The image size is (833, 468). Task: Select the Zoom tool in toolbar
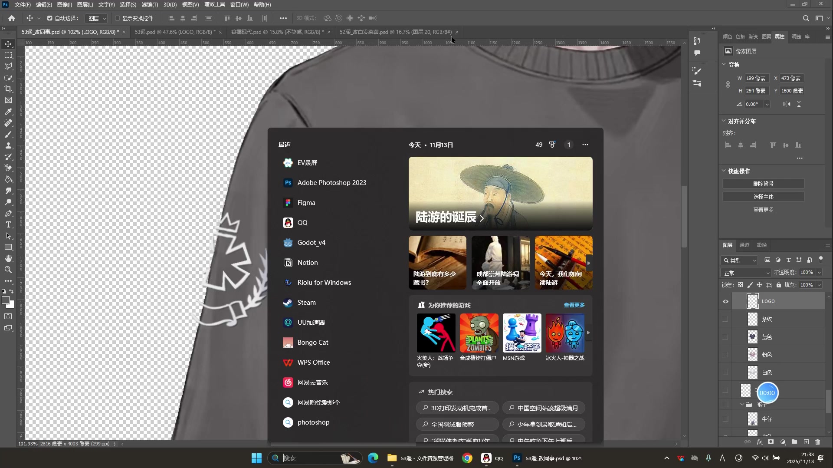click(x=8, y=270)
